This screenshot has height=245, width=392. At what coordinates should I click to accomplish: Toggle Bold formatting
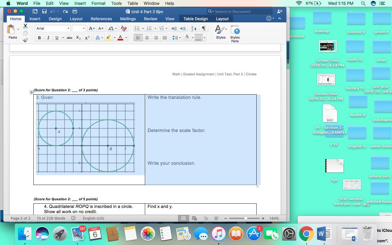pyautogui.click(x=39, y=38)
